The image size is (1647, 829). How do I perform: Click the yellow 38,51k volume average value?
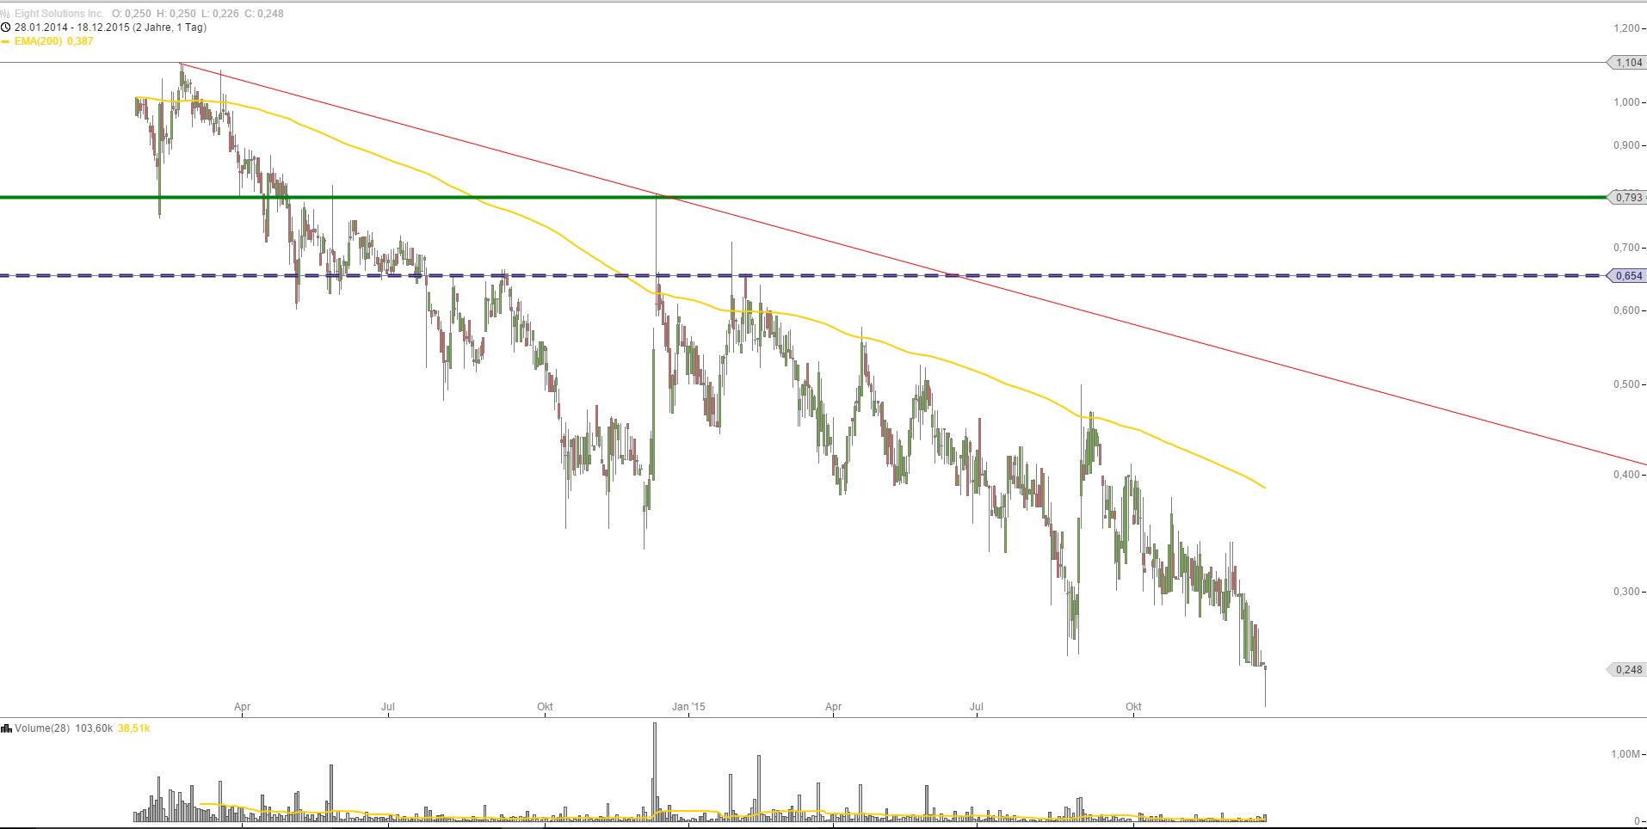coord(133,728)
